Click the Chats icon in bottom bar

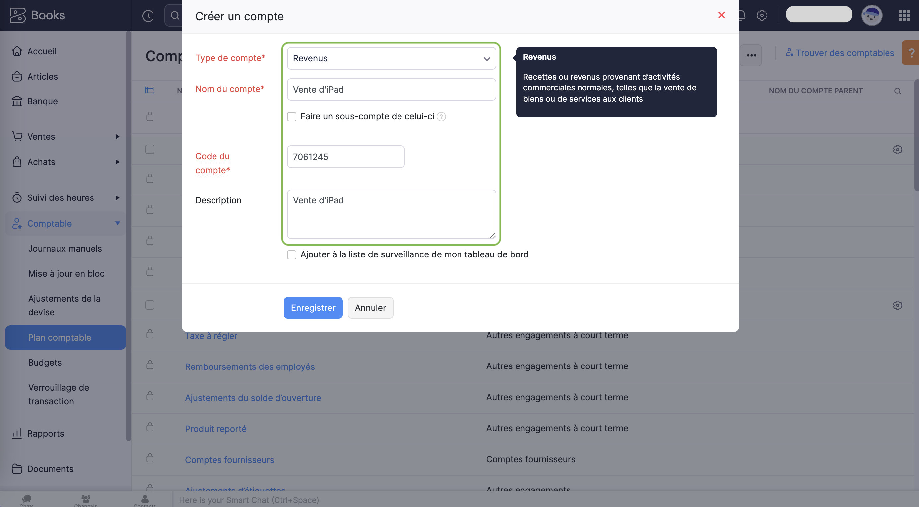(27, 499)
